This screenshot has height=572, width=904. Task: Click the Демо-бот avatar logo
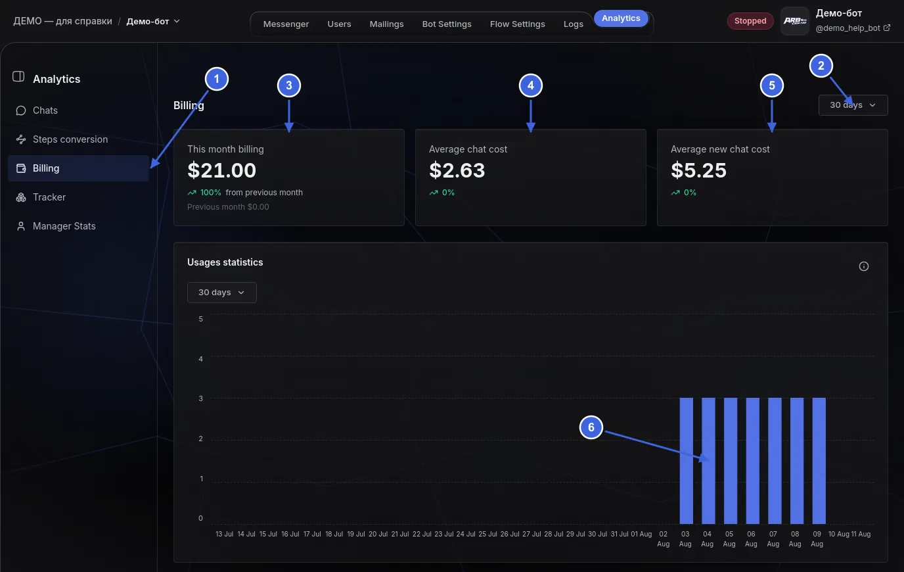(795, 21)
